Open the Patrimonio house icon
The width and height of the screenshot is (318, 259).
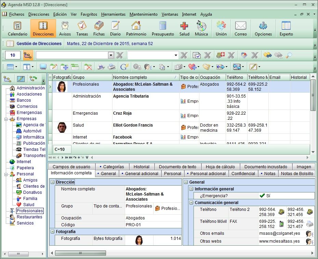click(136, 28)
